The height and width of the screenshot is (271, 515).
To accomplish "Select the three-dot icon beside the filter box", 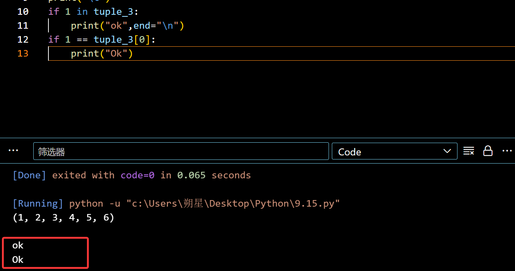I will 14,150.
